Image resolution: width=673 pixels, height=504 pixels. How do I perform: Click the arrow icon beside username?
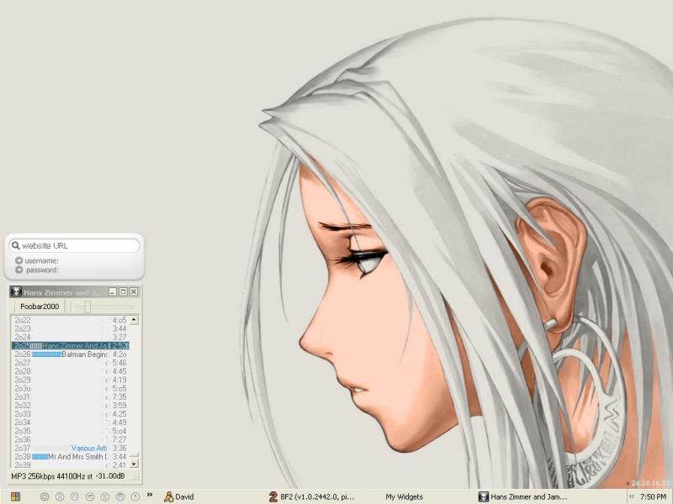(19, 260)
